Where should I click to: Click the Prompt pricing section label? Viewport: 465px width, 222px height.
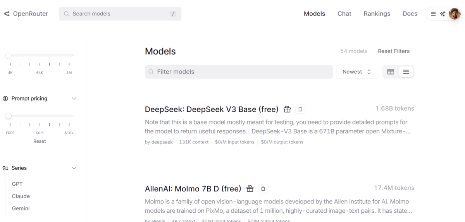[x=29, y=99]
